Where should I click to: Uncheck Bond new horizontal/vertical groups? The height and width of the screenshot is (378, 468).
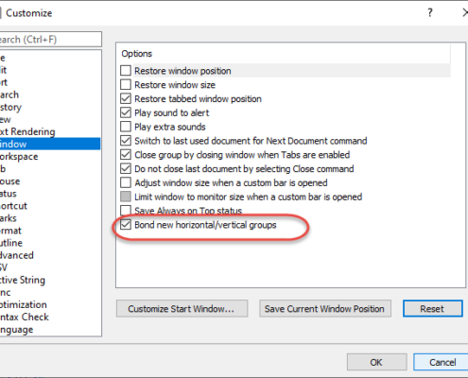(x=126, y=225)
